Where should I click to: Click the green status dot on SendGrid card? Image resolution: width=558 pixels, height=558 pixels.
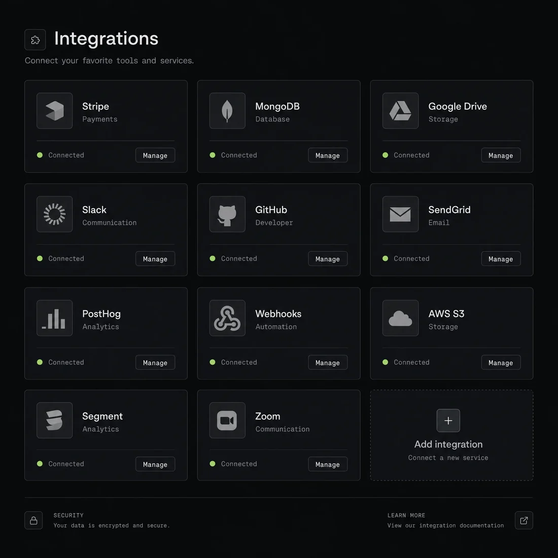(385, 258)
